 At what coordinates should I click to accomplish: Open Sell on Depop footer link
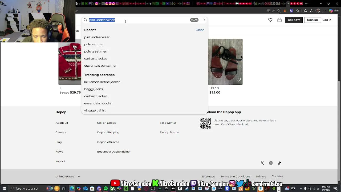107,123
